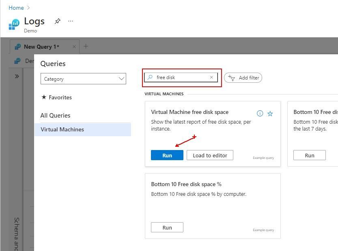
Task: Click the Virtual Machine free disk space title
Action: pyautogui.click(x=190, y=112)
